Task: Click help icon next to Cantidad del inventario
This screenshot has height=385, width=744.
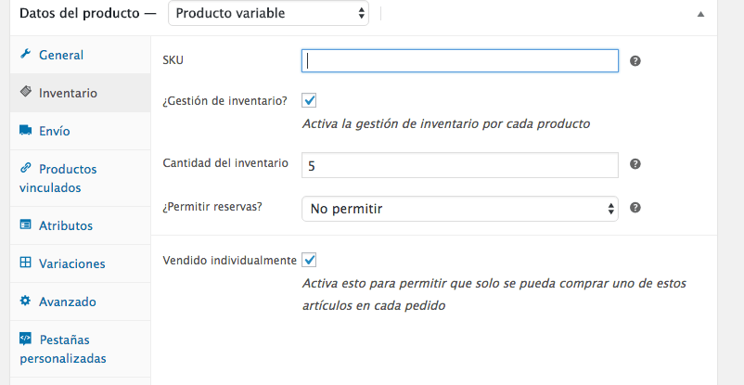Action: pyautogui.click(x=635, y=164)
